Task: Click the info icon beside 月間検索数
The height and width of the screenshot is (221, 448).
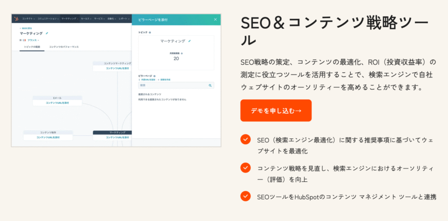Action: [x=182, y=53]
